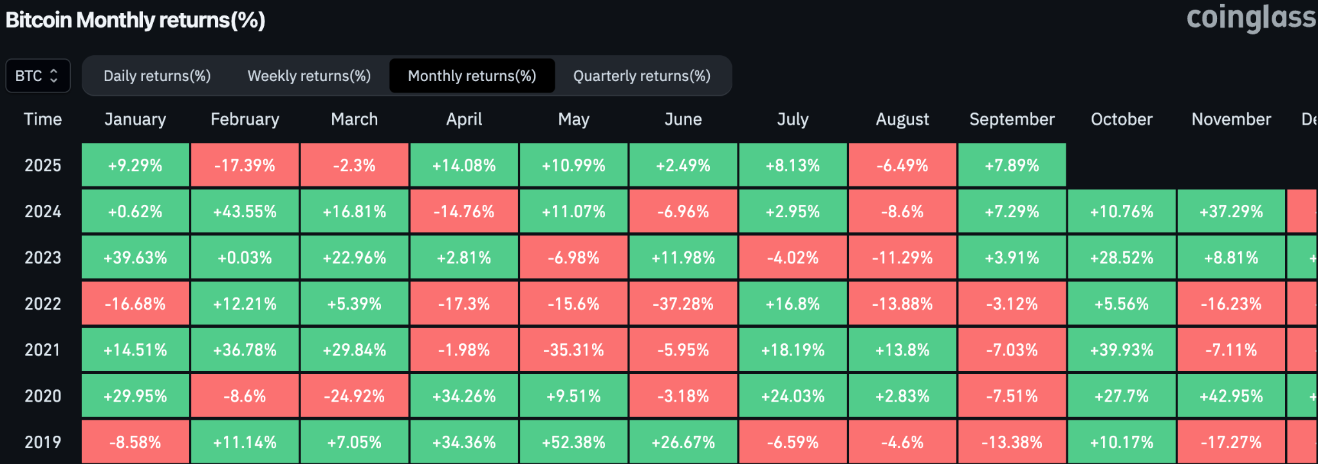Click the 2025 February -17.39% cell
1318x464 pixels.
click(x=245, y=165)
